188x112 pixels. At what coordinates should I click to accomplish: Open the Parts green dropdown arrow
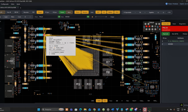tap(59, 17)
